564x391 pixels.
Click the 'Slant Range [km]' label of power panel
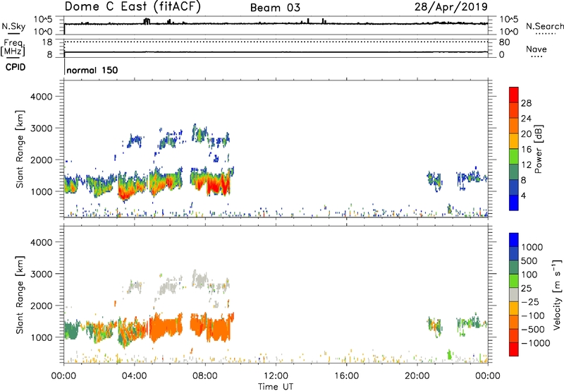[x=20, y=149]
